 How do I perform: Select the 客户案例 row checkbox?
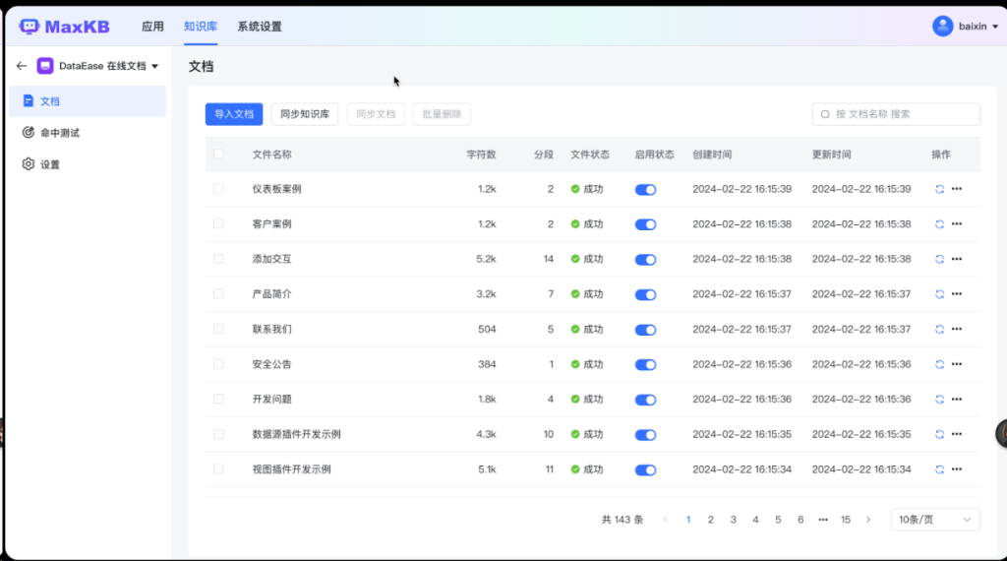coord(218,223)
